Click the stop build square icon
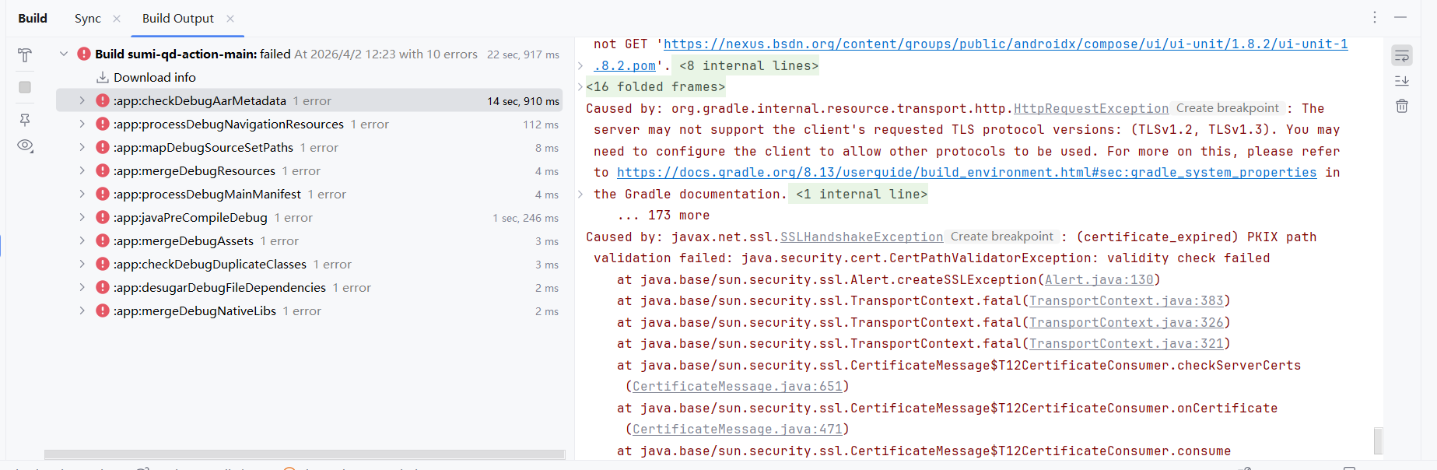 click(25, 87)
